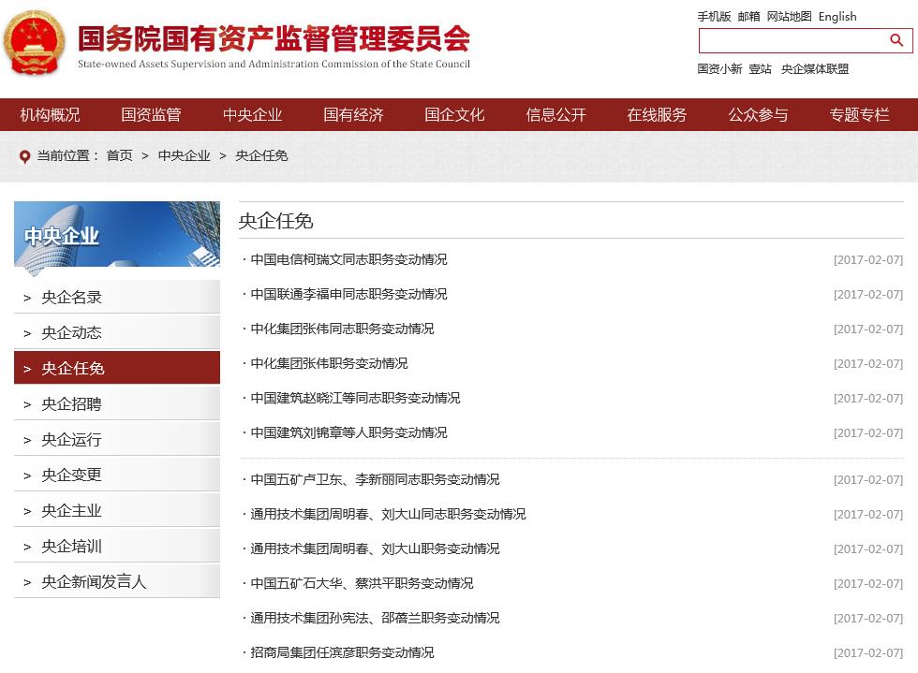Open the 国资监管 navigation menu
The height and width of the screenshot is (673, 918).
pyautogui.click(x=151, y=115)
